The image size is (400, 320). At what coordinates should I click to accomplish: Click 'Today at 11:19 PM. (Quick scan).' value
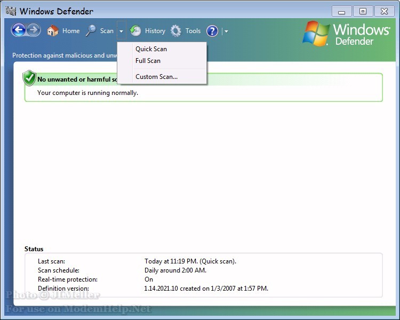pos(190,261)
